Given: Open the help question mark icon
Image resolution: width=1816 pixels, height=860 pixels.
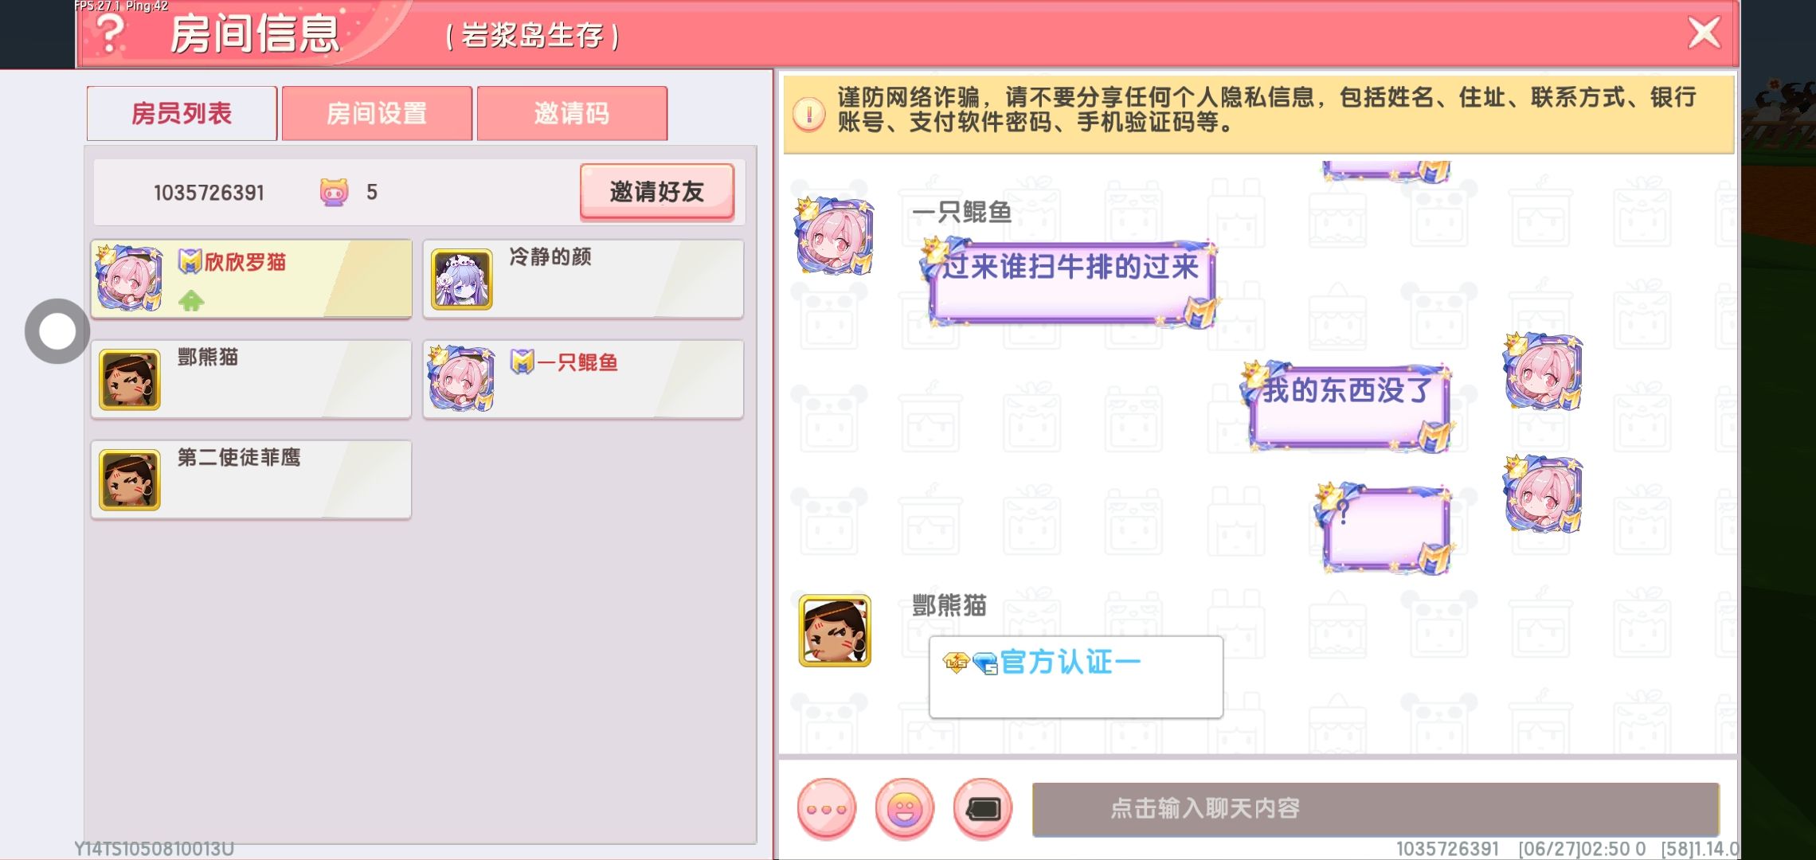Looking at the screenshot, I should click(111, 33).
